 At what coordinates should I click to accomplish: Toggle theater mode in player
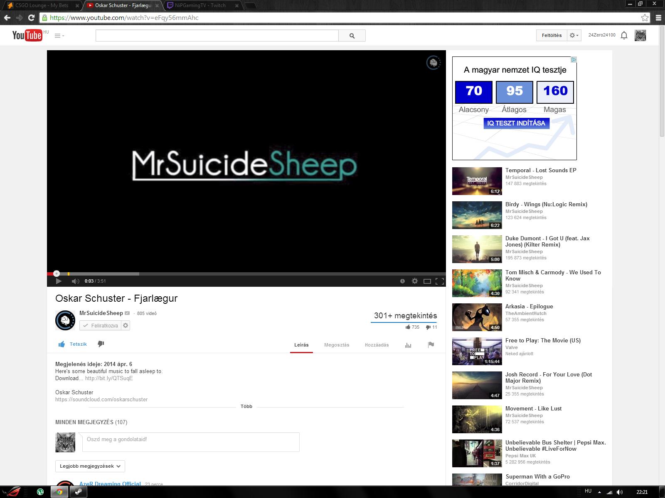[427, 281]
